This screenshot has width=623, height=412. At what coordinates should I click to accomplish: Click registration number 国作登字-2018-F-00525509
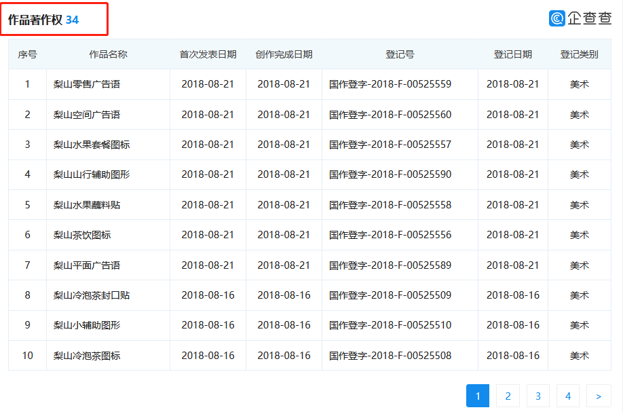coord(390,295)
